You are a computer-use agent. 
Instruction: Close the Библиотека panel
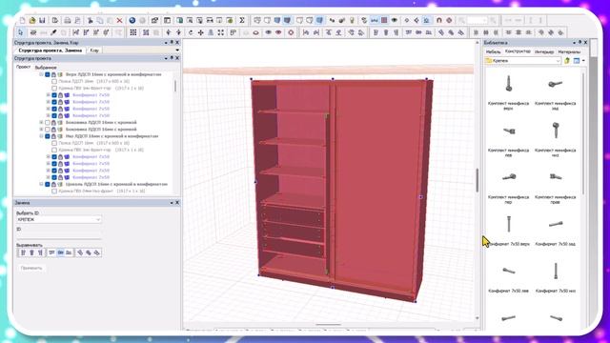coord(585,42)
